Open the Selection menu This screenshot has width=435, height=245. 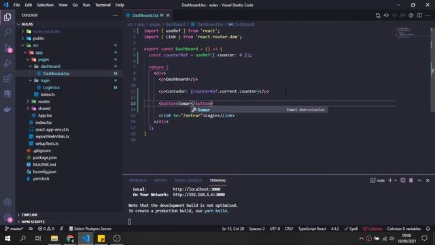(x=46, y=5)
